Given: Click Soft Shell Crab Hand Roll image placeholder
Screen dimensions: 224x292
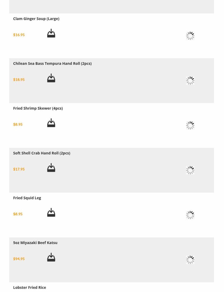Looking at the screenshot, I should 190,170.
